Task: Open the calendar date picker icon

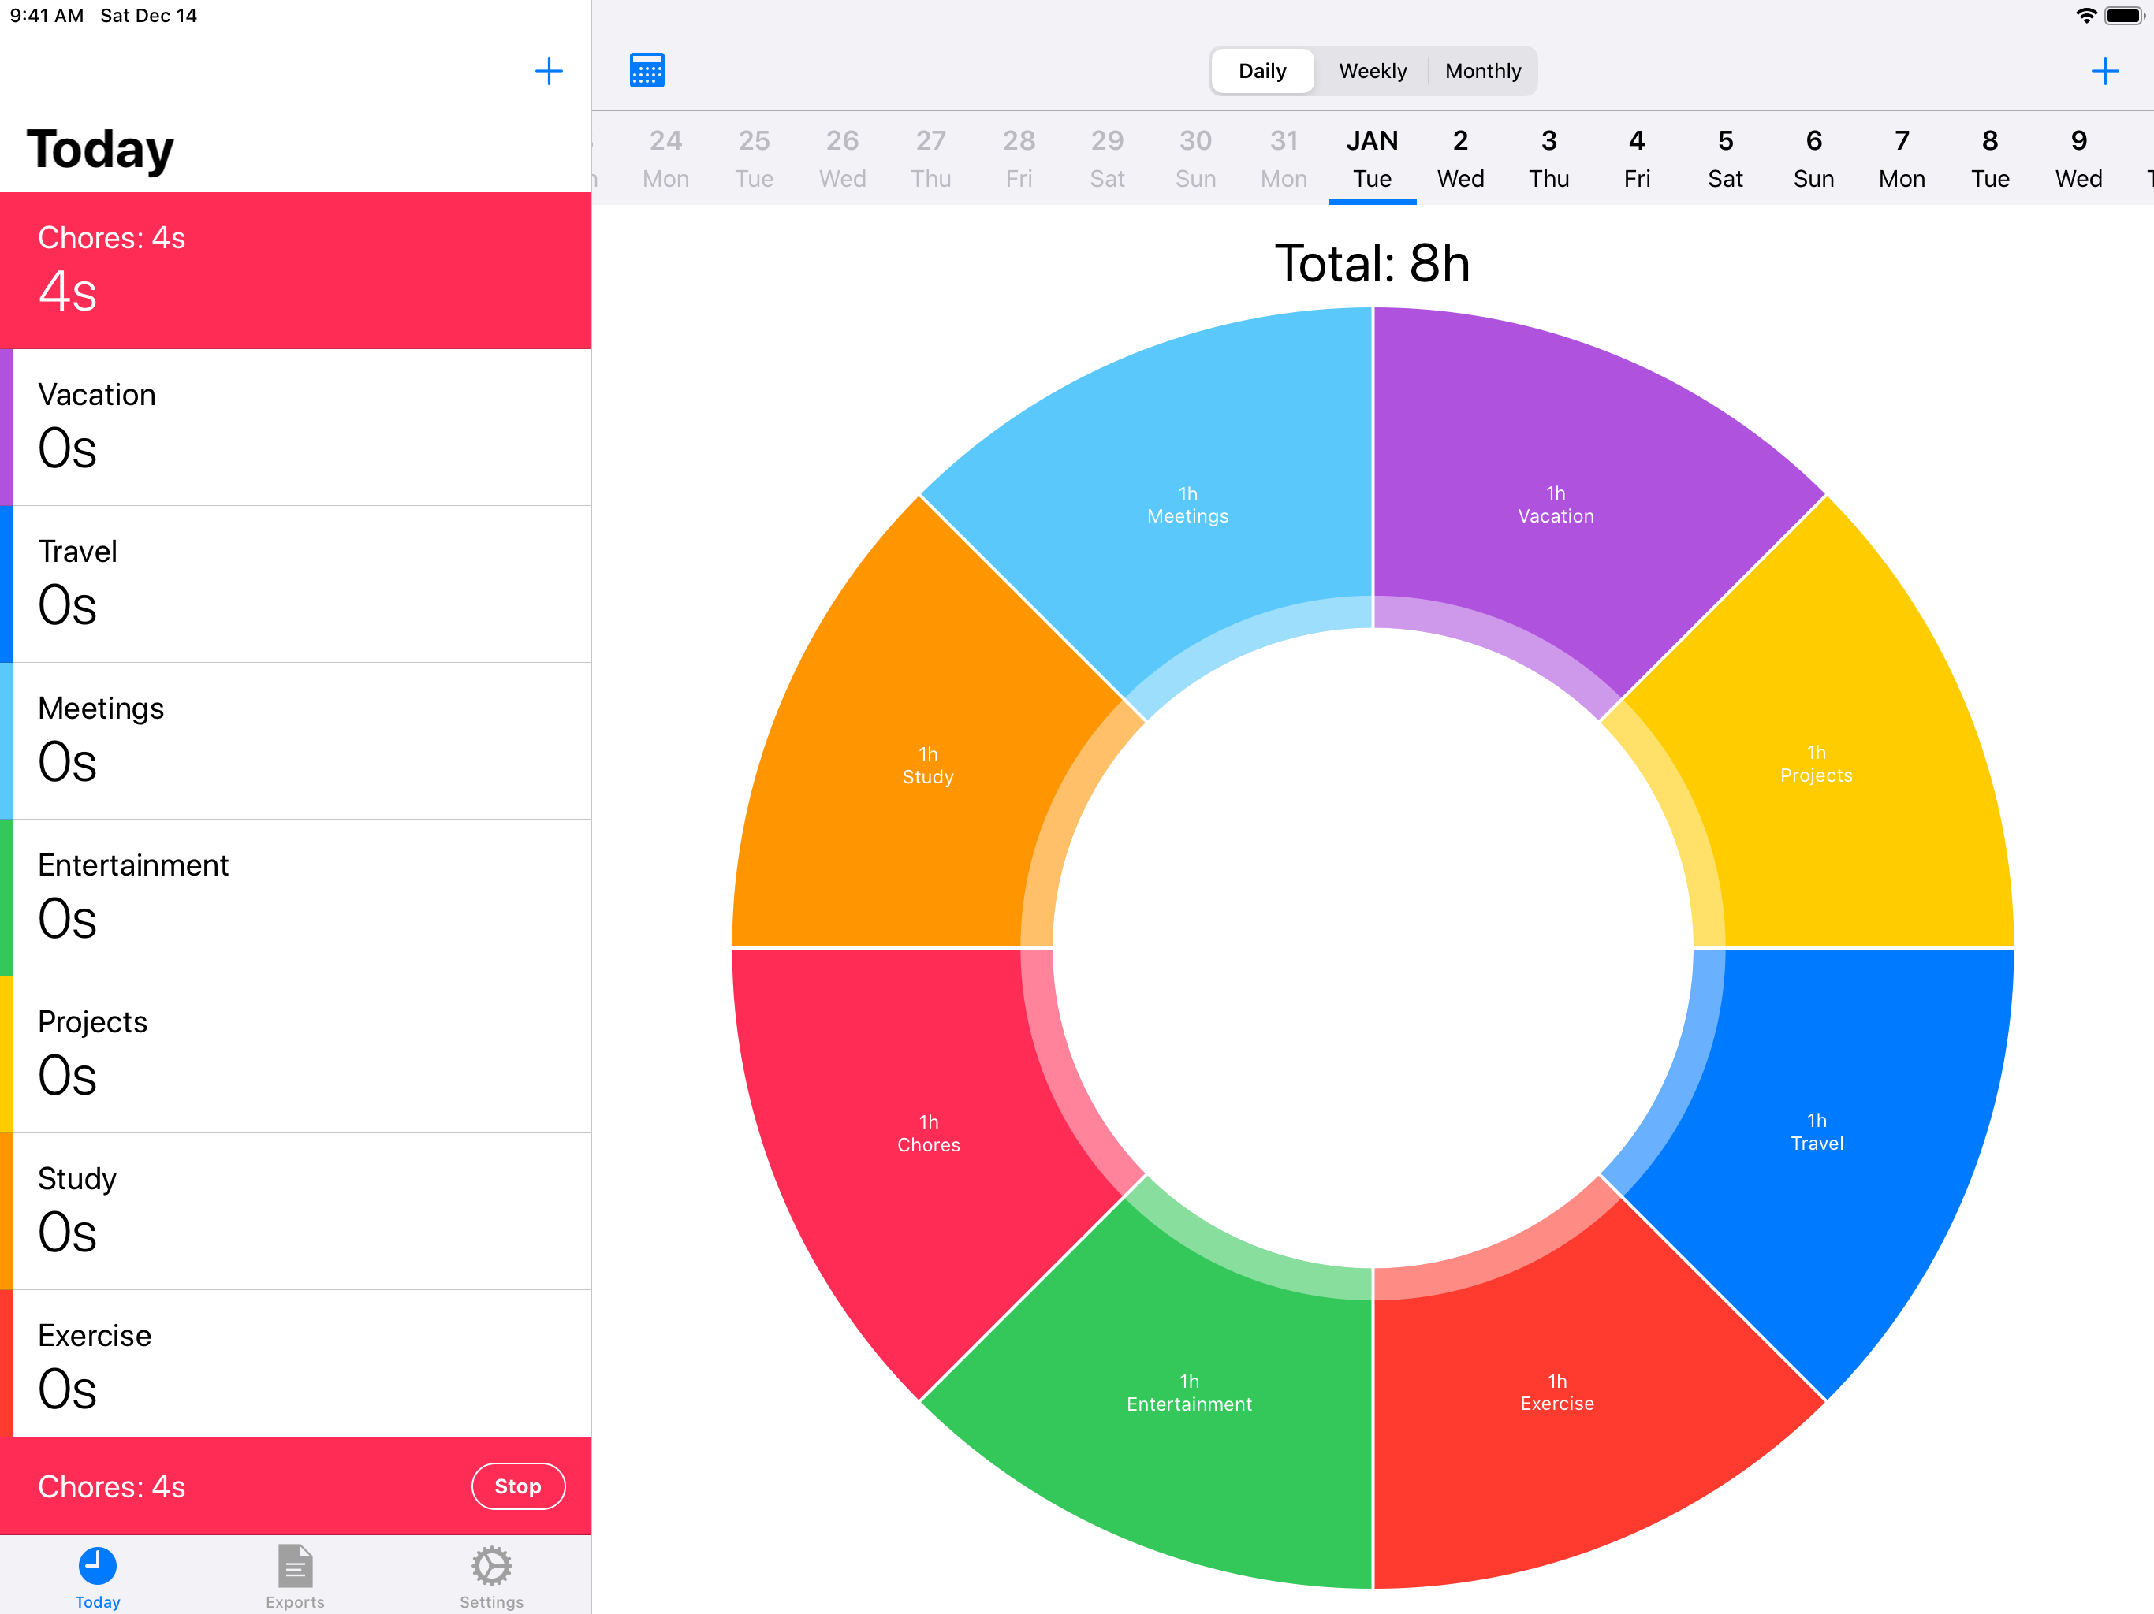Action: (x=647, y=70)
